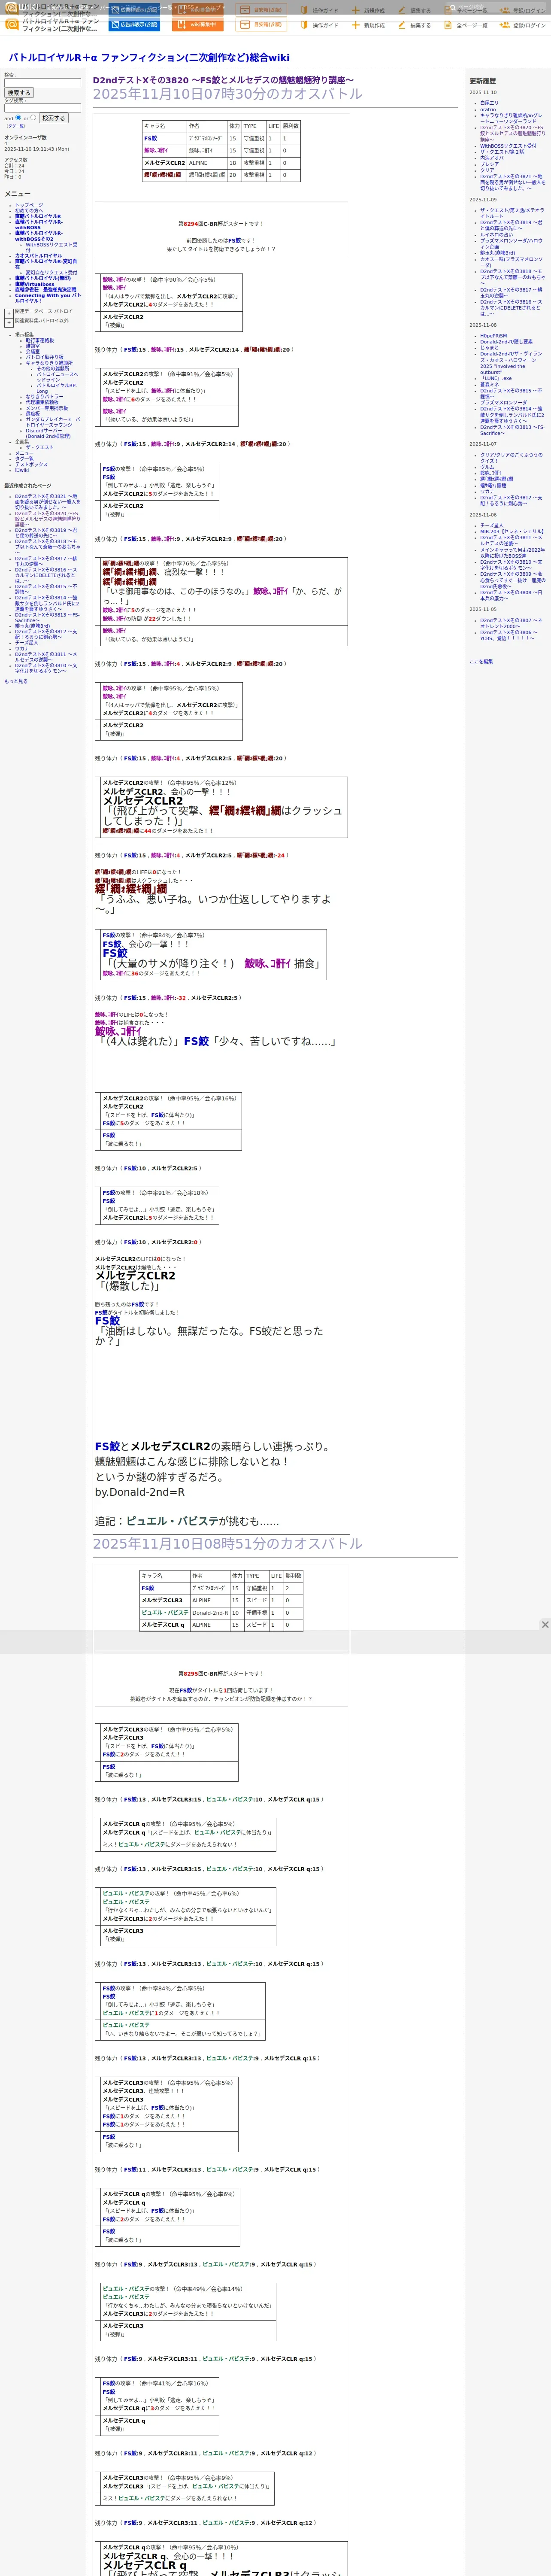The height and width of the screenshot is (2576, 551).
Task: Open なりきりバトラー link
Action: tap(44, 397)
